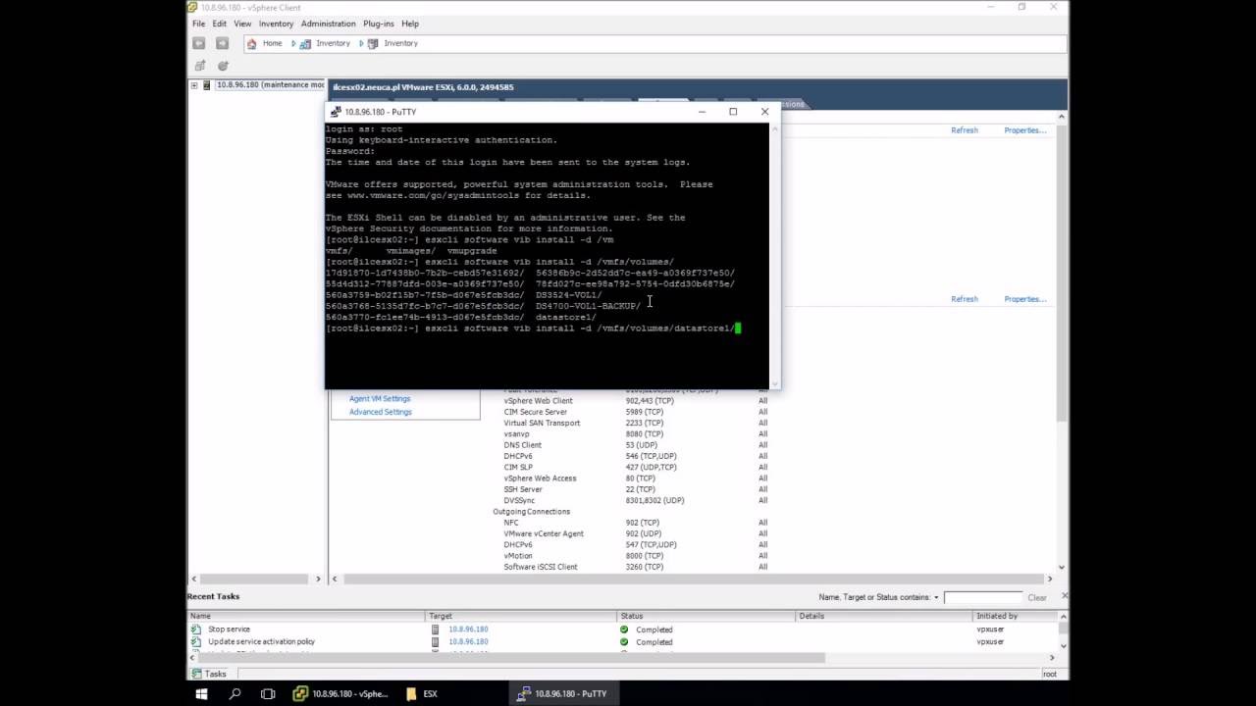Click Tasks icon in status bar
1256x706 pixels.
tap(197, 674)
